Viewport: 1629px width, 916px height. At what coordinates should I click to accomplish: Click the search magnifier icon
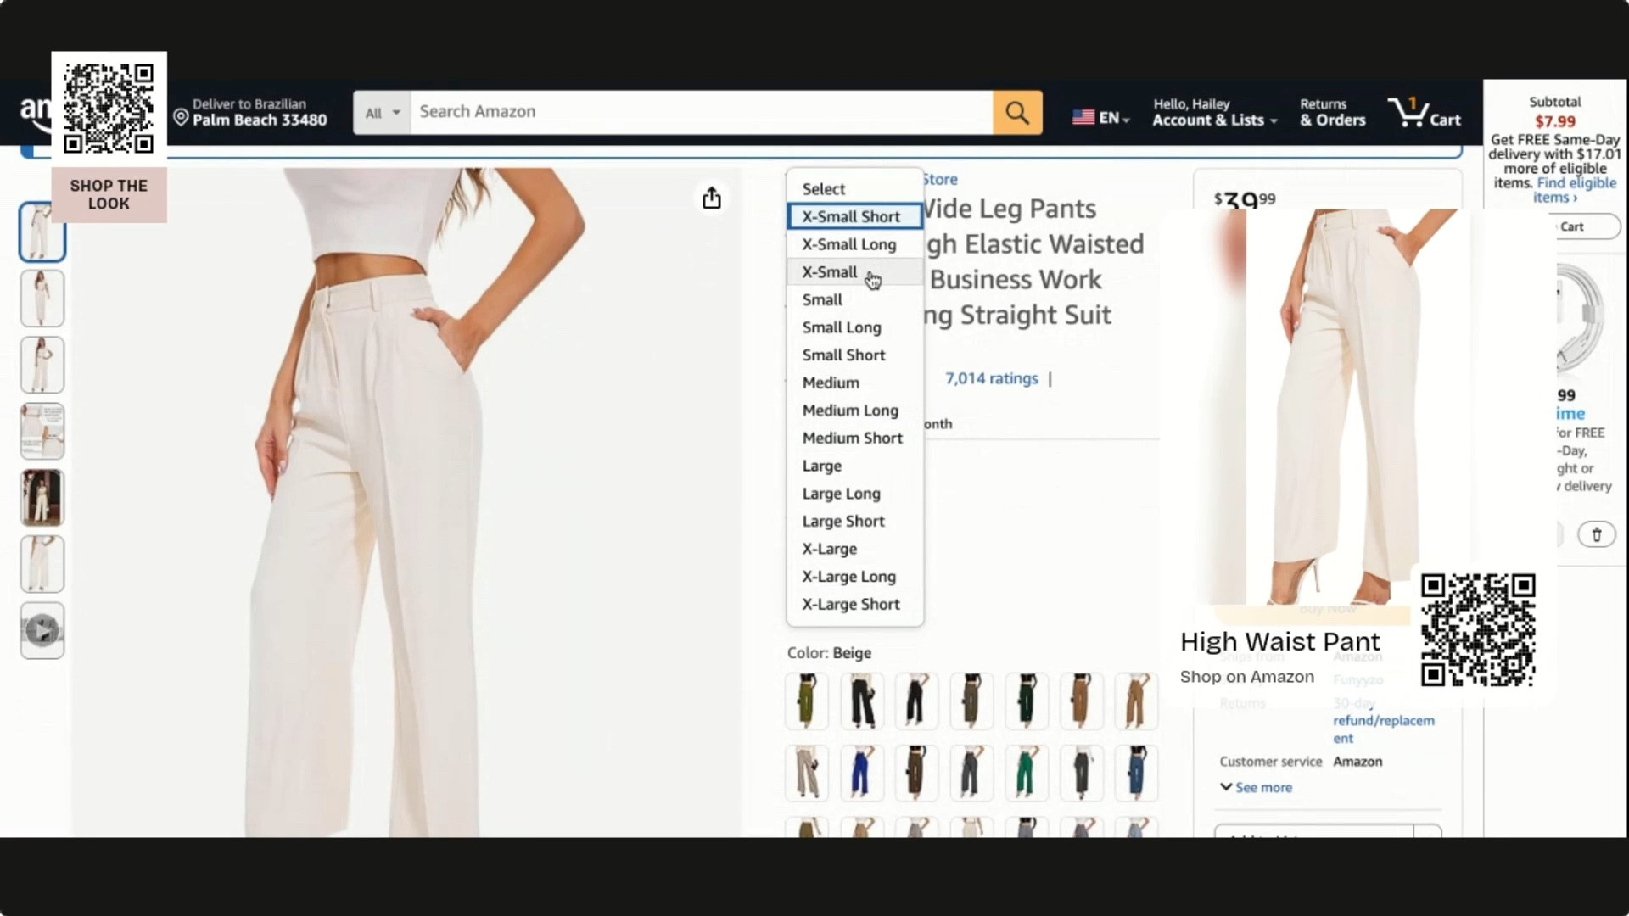click(1016, 111)
